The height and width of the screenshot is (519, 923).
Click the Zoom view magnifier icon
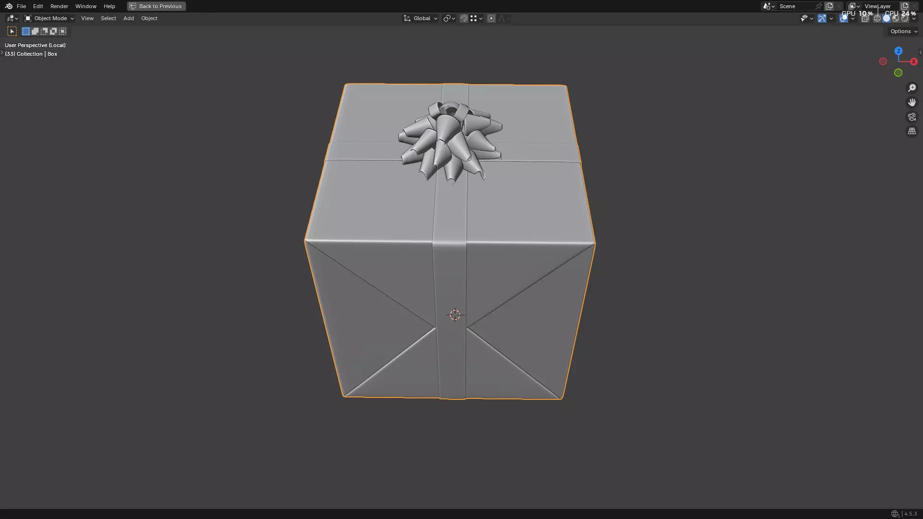pos(912,88)
